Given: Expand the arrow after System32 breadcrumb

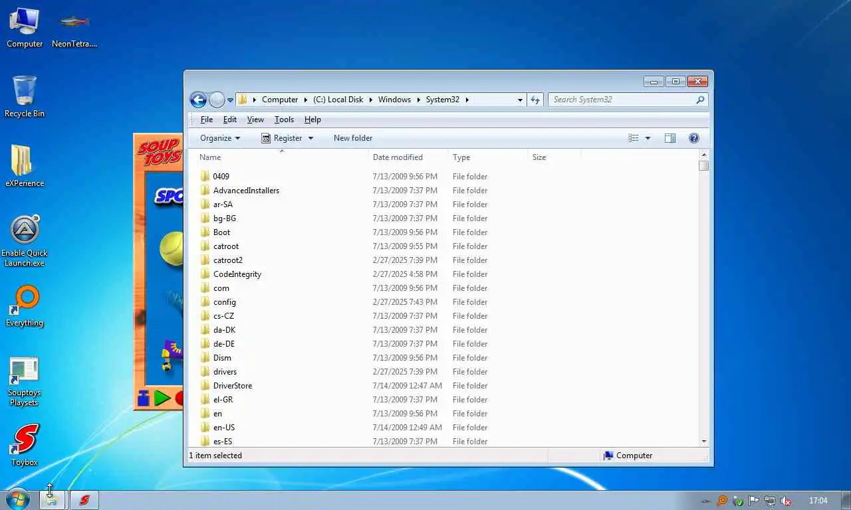Looking at the screenshot, I should (467, 100).
